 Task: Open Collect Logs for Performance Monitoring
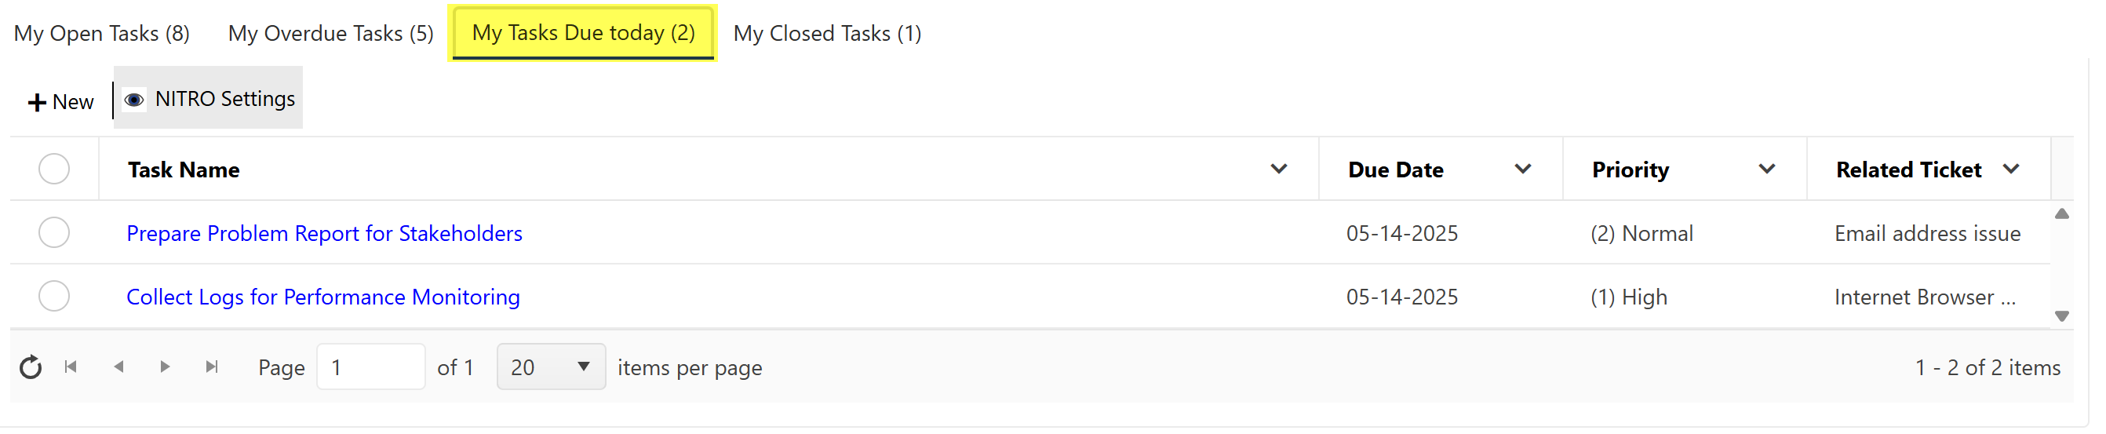(323, 297)
